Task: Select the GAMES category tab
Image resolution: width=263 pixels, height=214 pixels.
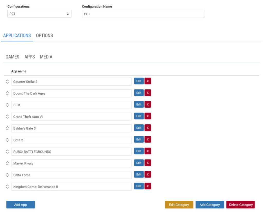Action: point(12,57)
